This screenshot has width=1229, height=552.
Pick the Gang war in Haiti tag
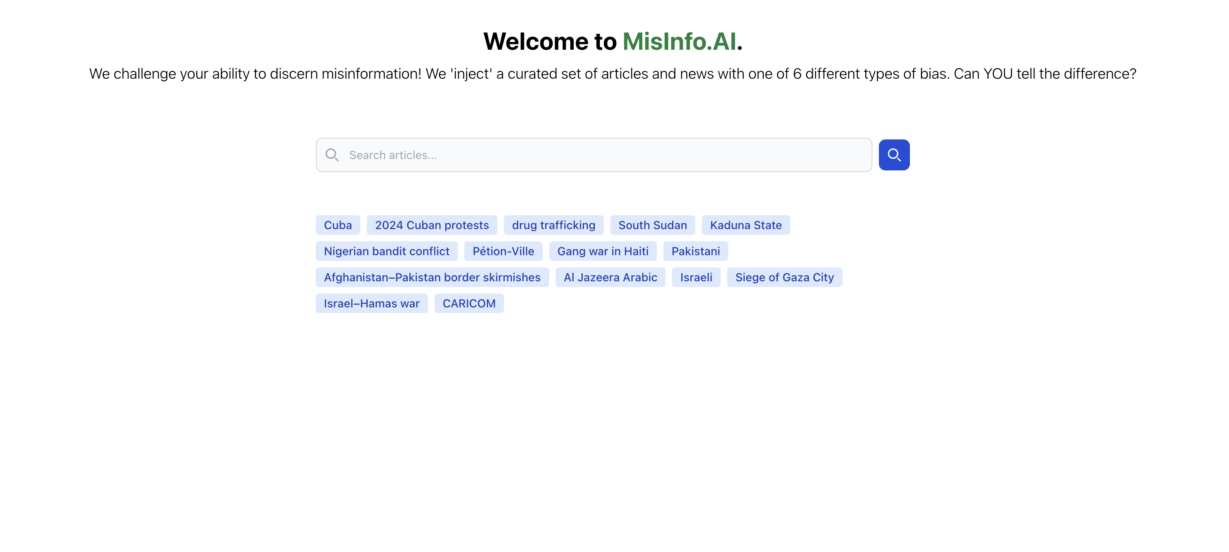click(x=602, y=251)
